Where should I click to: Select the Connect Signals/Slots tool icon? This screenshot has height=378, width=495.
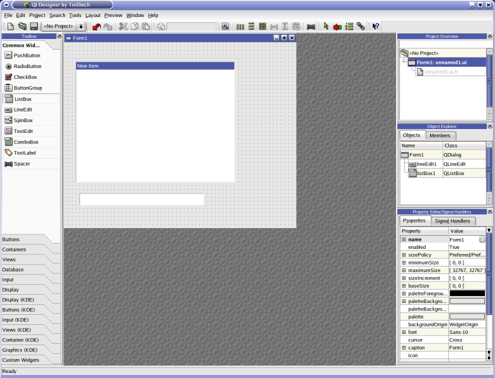[x=337, y=27]
